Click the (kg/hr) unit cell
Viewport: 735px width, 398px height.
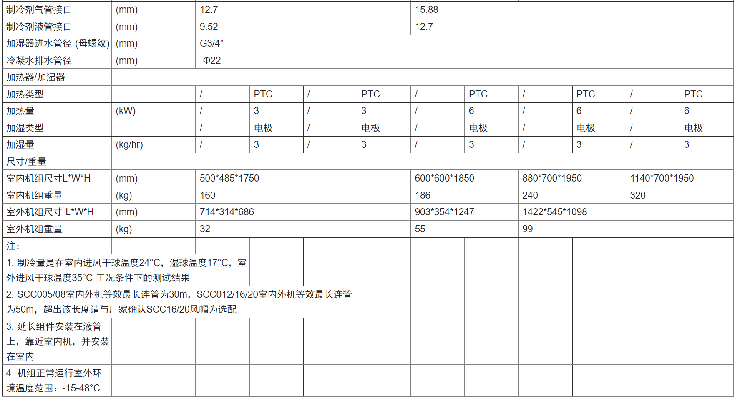click(x=129, y=144)
